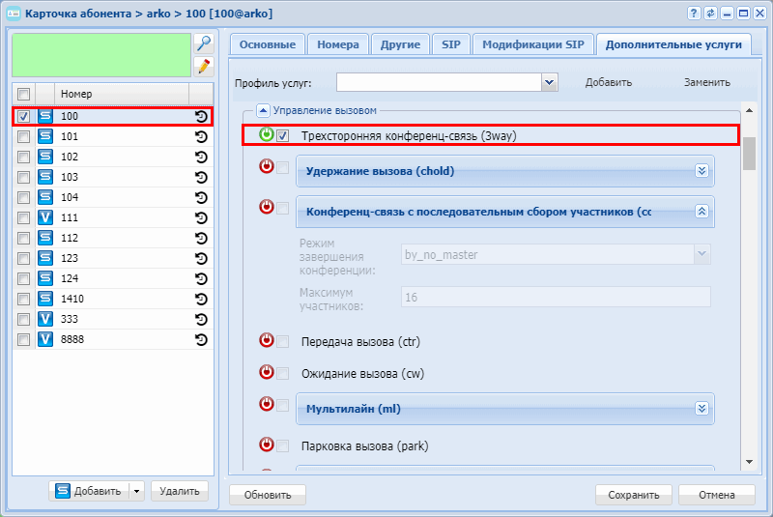Click the help question mark icon in title bar
This screenshot has width=773, height=517.
pos(694,14)
